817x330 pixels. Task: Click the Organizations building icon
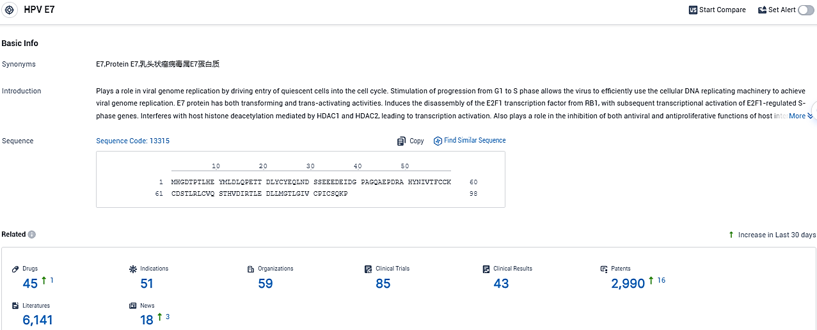[251, 269]
